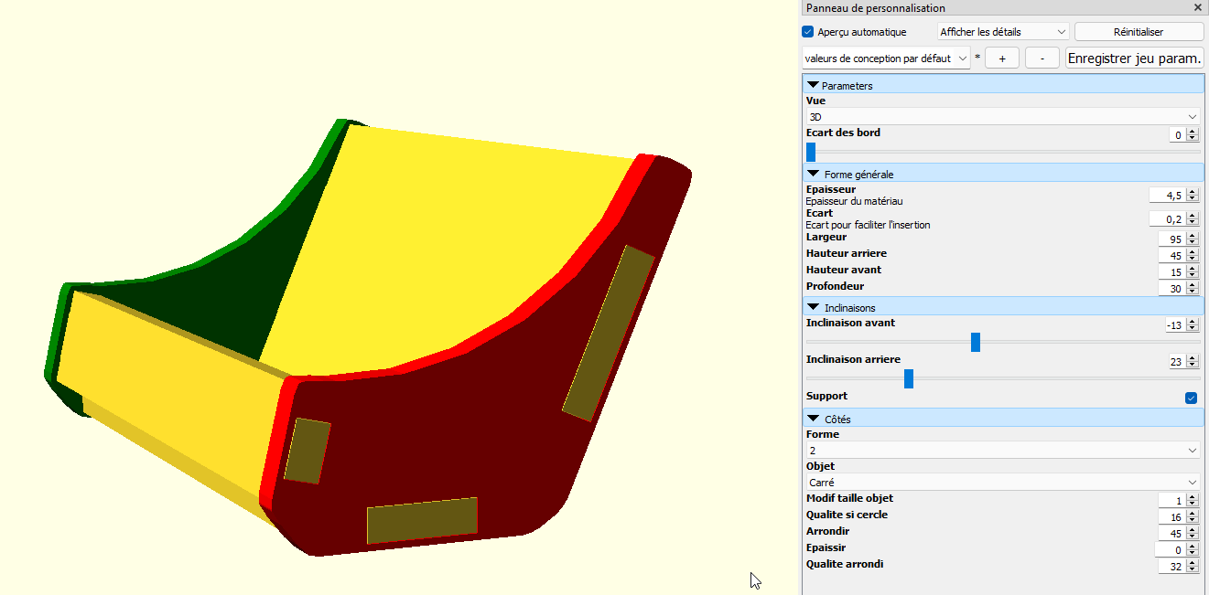Open the Vue 3D dropdown

coord(1002,117)
